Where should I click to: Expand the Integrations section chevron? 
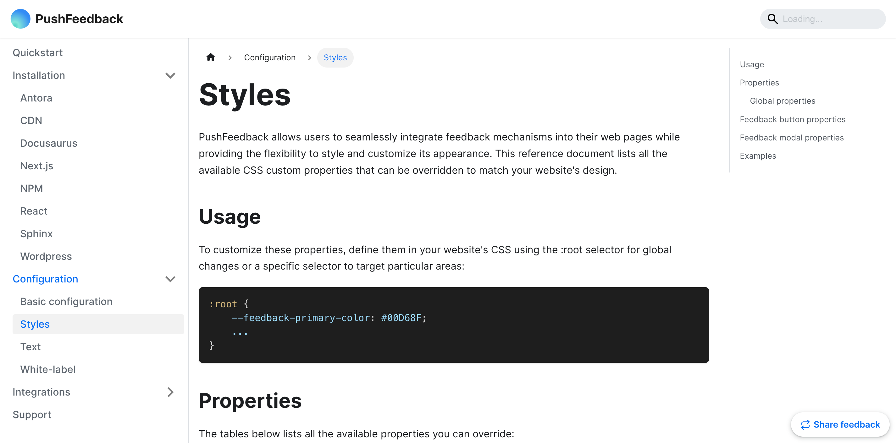click(170, 392)
